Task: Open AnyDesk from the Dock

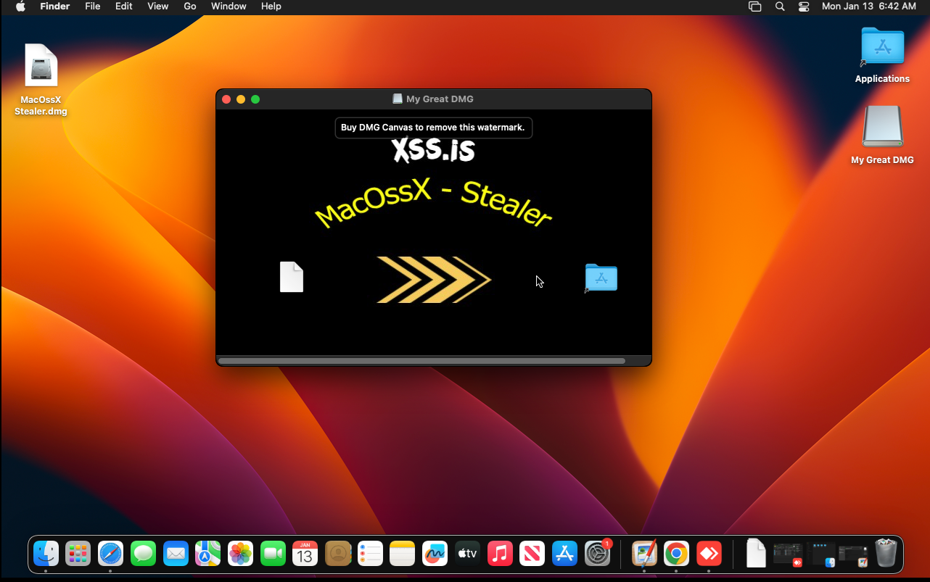Action: (709, 554)
